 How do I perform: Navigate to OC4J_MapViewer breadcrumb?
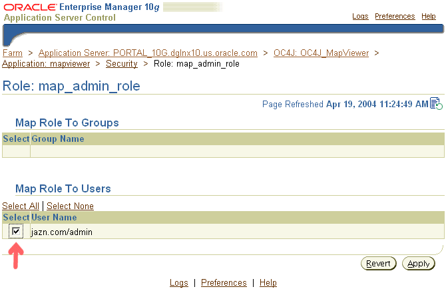coord(321,53)
